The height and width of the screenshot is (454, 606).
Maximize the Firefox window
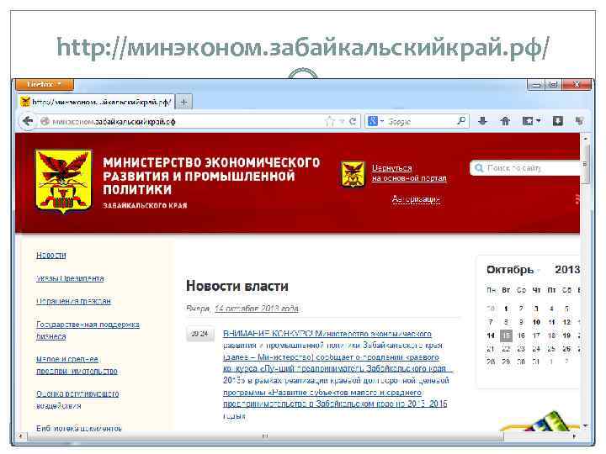554,85
